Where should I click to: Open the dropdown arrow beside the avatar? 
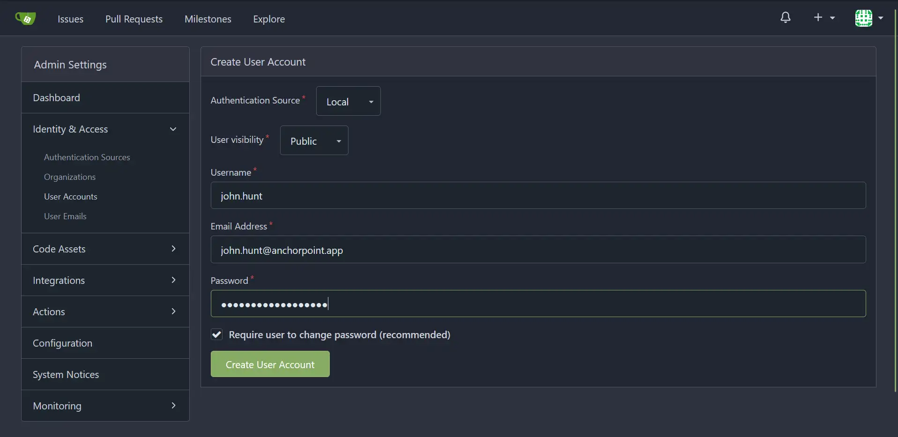881,18
